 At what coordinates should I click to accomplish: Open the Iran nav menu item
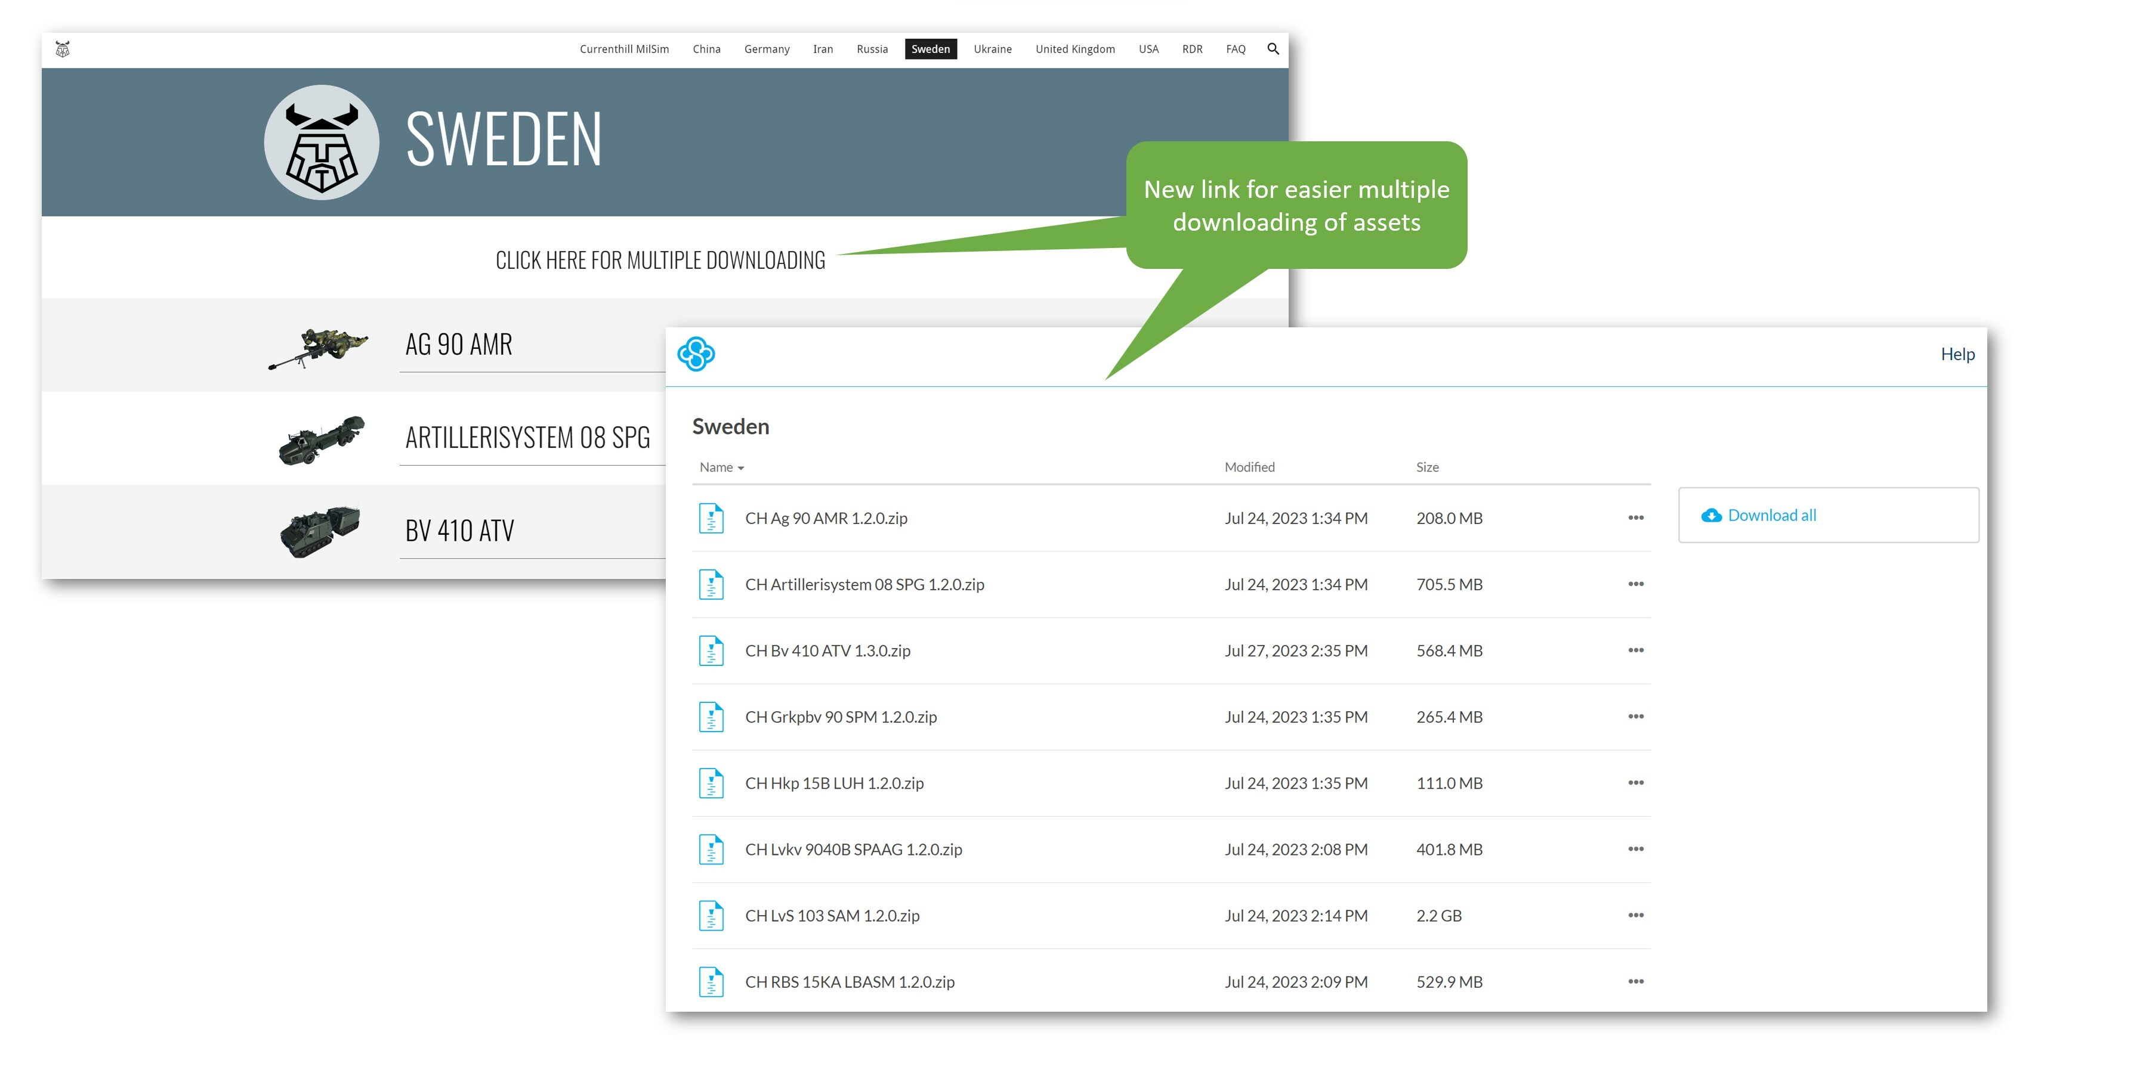pyautogui.click(x=823, y=49)
